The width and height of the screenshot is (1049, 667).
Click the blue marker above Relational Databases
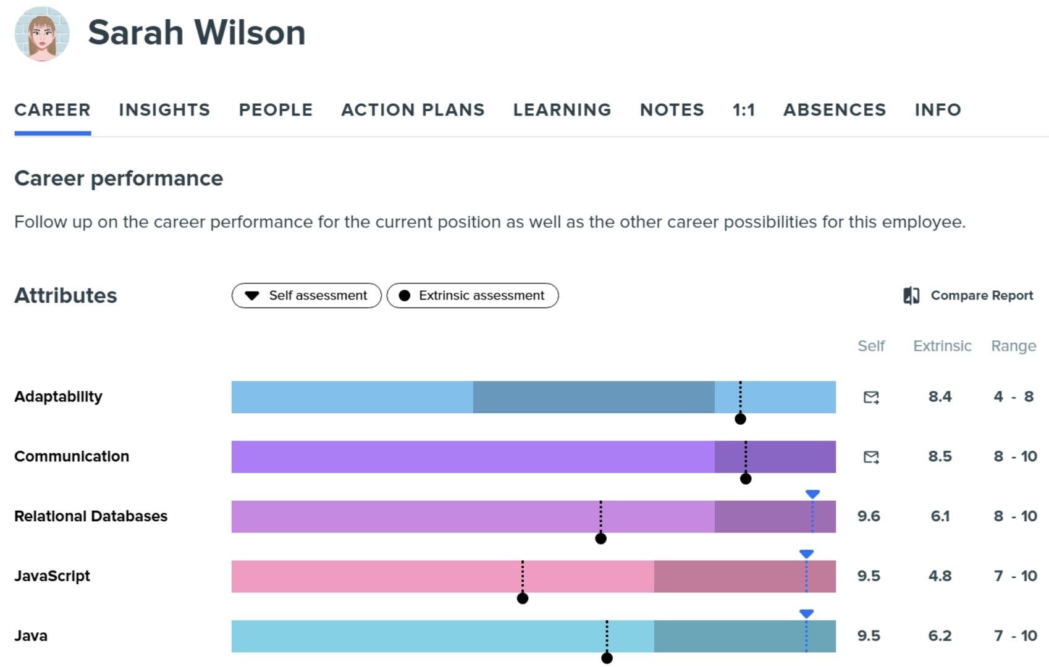(813, 494)
